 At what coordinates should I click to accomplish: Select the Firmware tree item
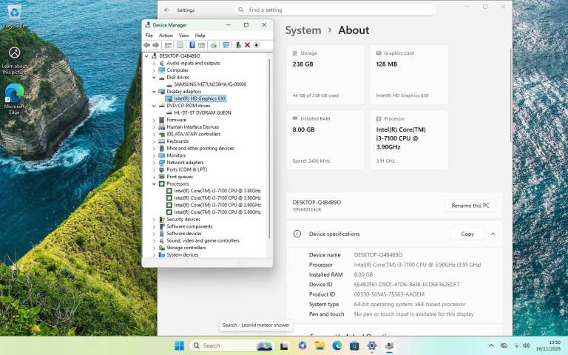point(176,120)
